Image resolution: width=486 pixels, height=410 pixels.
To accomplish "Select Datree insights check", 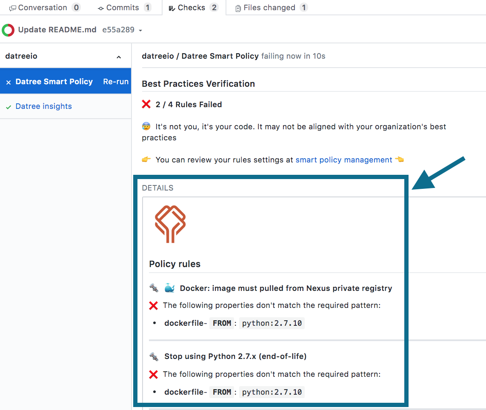I will (x=44, y=106).
